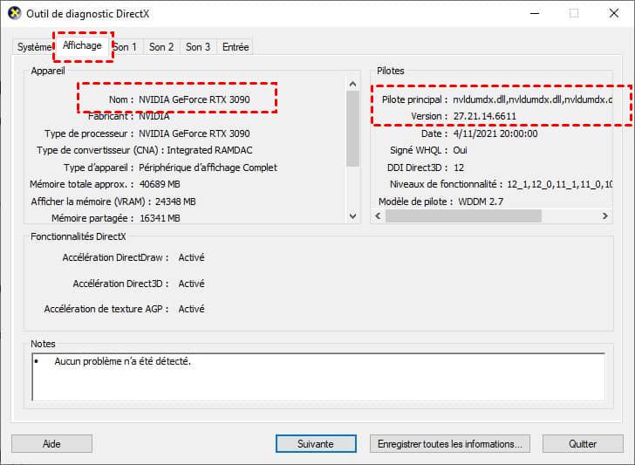
Task: Click the DirectX diagnostic tool title icon
Action: point(14,13)
